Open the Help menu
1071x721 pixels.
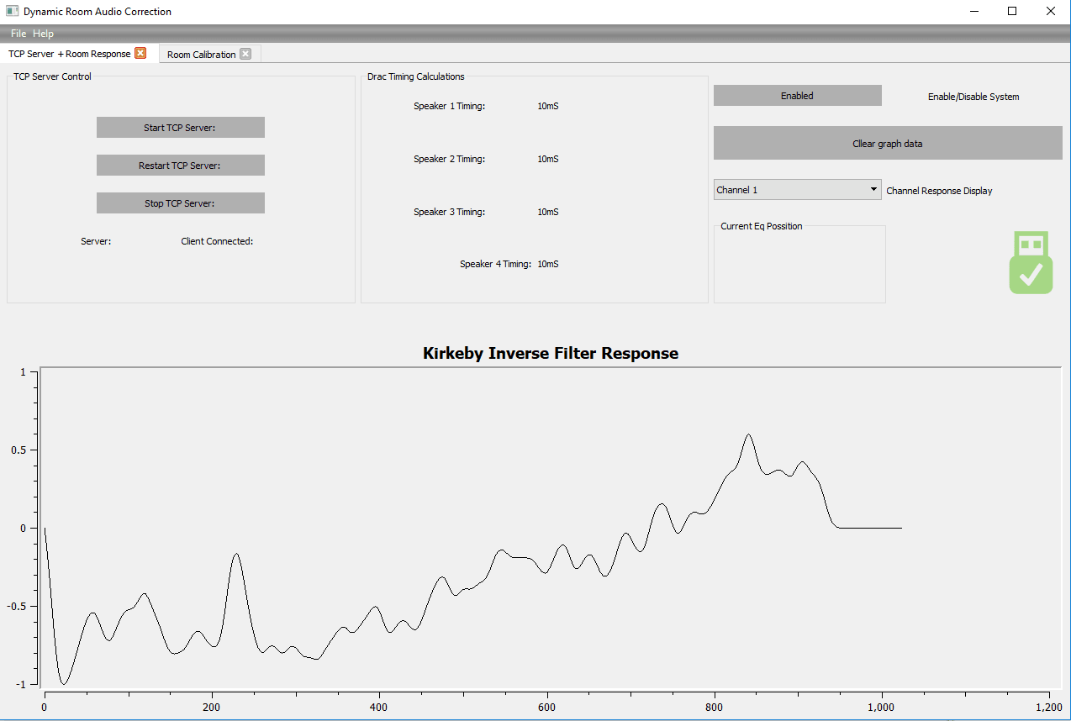click(43, 34)
